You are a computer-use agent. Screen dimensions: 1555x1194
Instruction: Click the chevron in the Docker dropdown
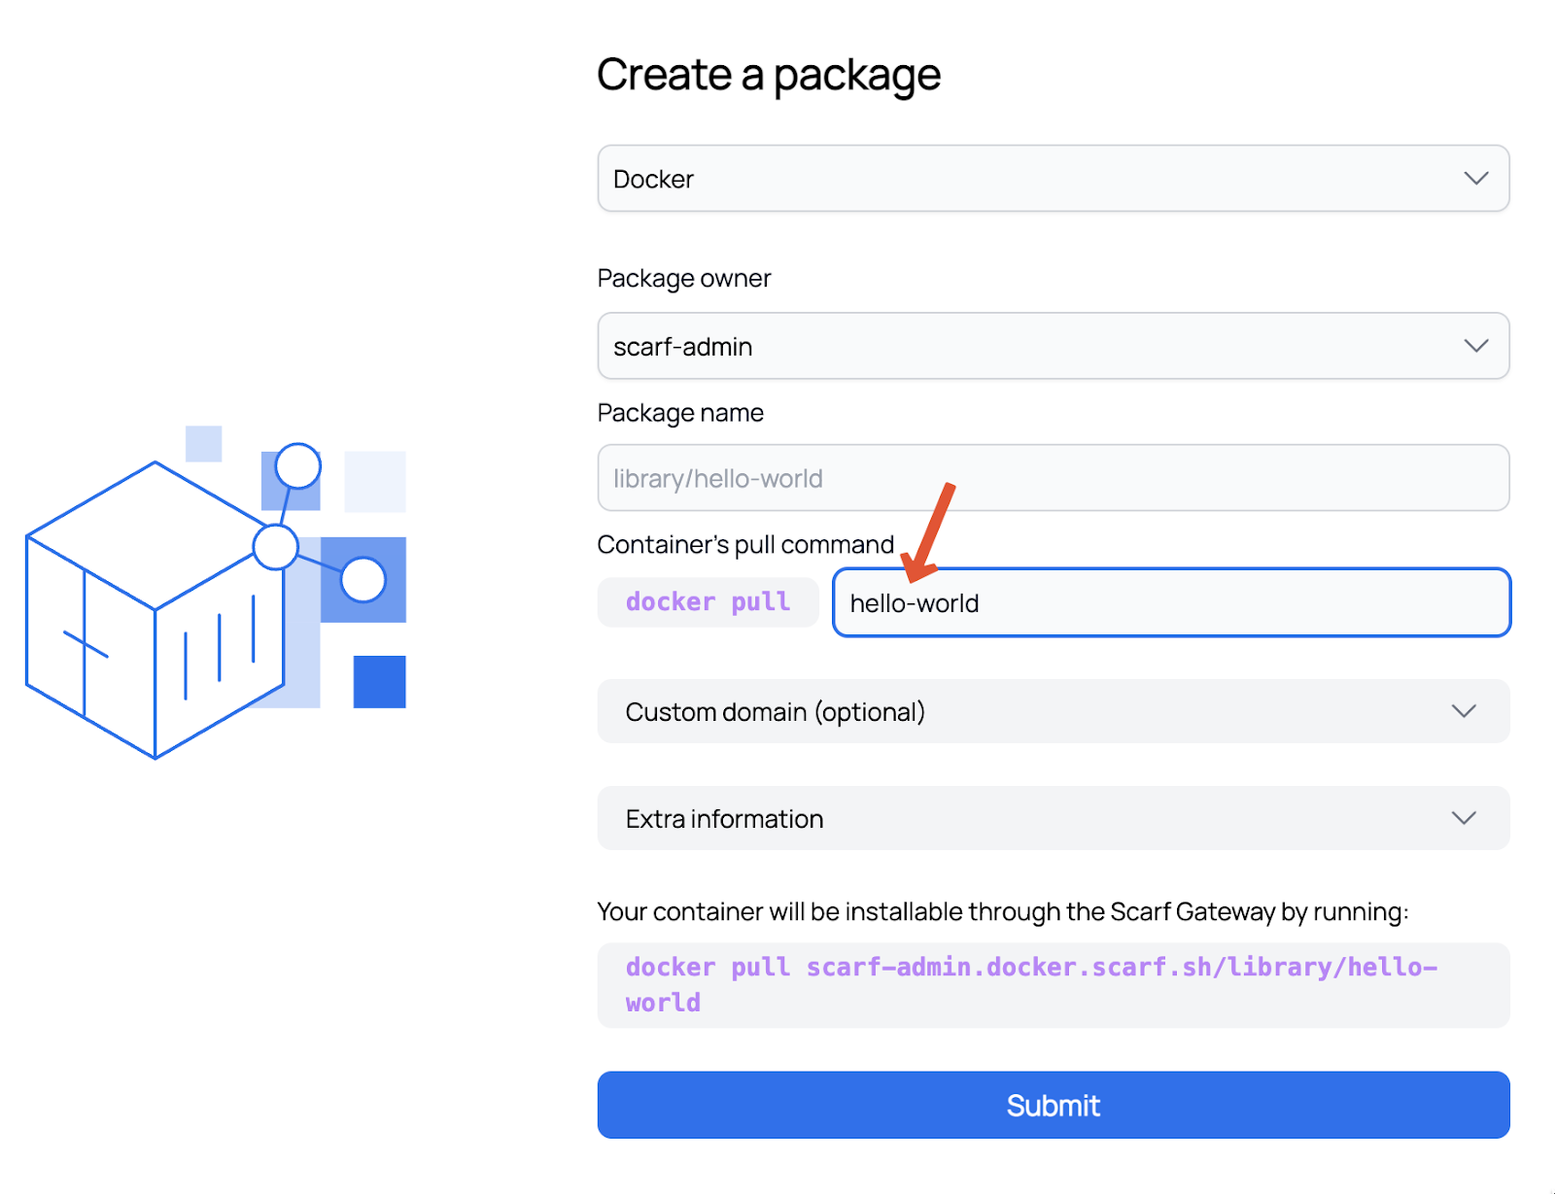tap(1475, 179)
